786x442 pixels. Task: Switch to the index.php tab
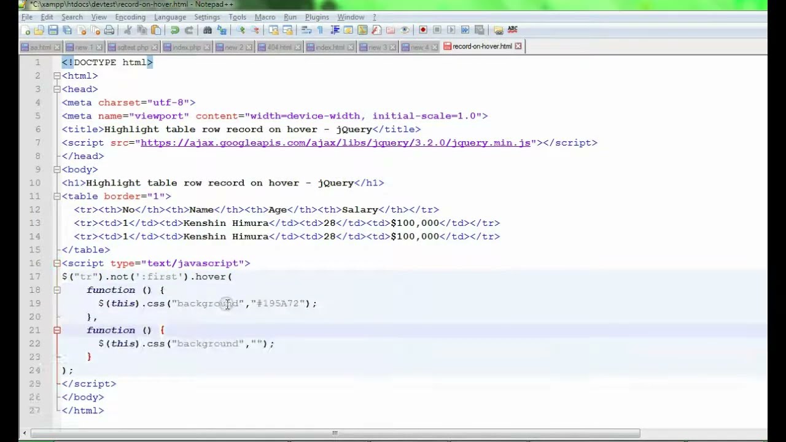187,47
